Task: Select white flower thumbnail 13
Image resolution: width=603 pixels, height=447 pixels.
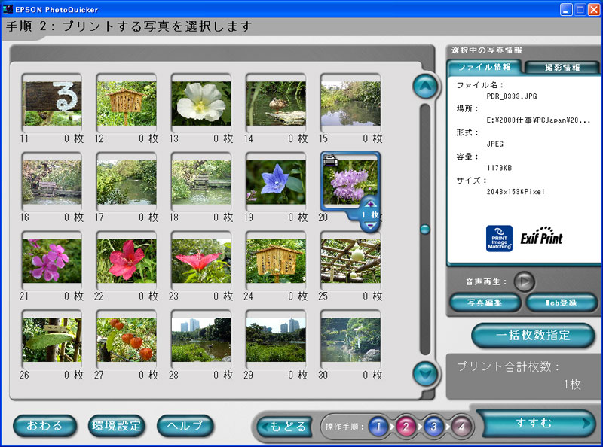Action: pyautogui.click(x=200, y=103)
